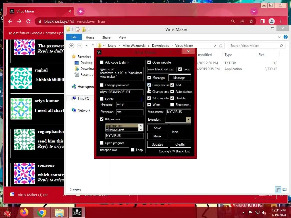
Task: Switch Explorer to details view icon
Action: pyautogui.click(x=278, y=190)
